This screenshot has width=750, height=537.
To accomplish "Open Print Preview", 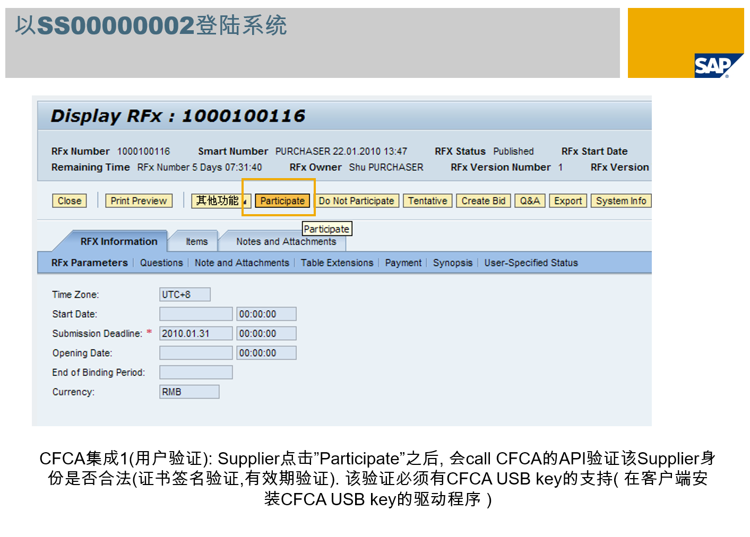I will [139, 201].
